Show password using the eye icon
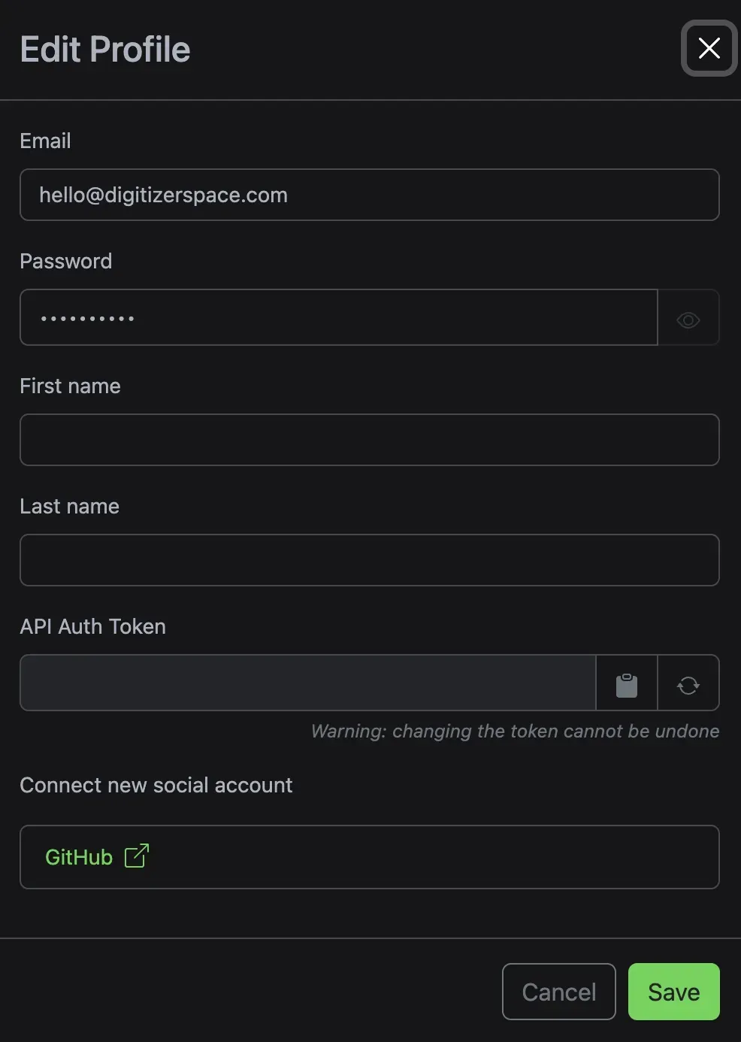The width and height of the screenshot is (741, 1042). point(688,318)
